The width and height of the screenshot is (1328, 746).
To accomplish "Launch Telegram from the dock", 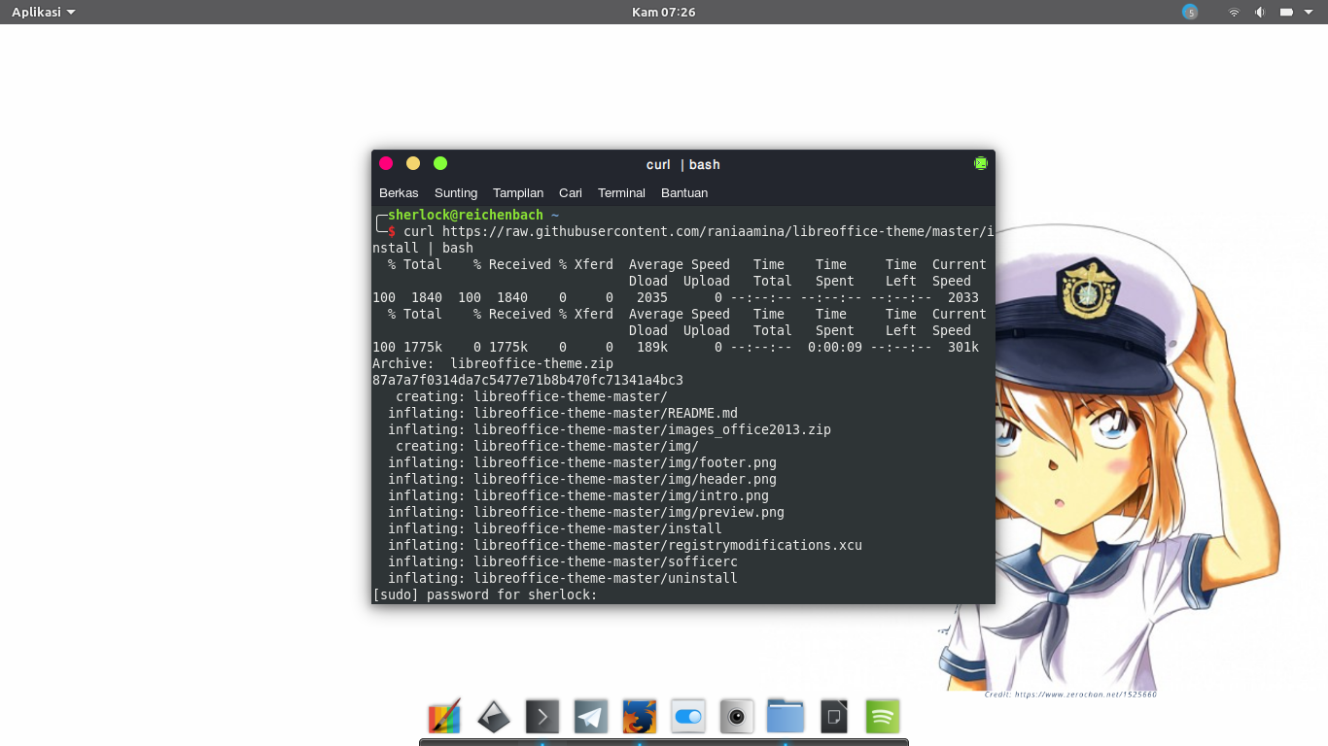I will click(x=591, y=717).
